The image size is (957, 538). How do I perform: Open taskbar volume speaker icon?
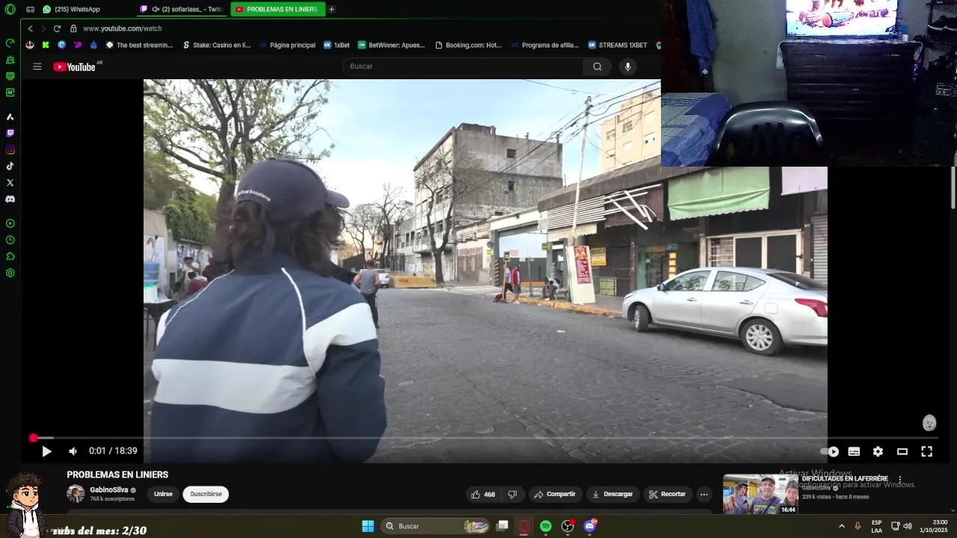coord(908,526)
